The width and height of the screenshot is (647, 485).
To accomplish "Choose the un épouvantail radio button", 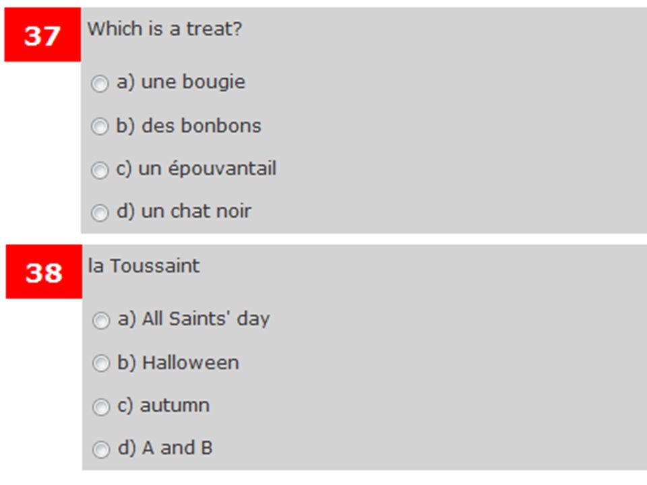I will (x=100, y=170).
